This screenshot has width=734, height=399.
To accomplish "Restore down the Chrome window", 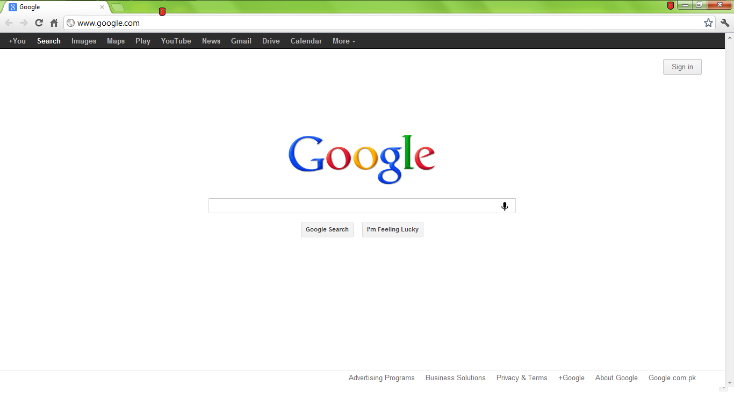I will 699,5.
